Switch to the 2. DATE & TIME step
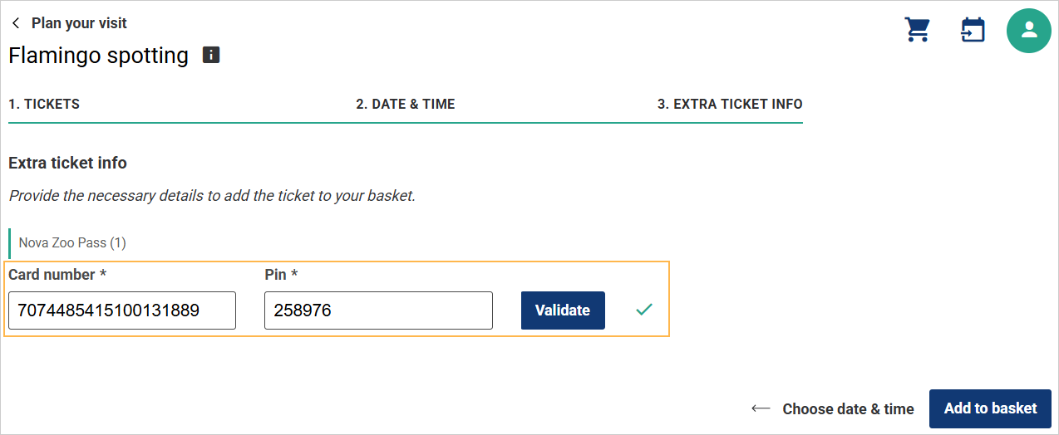Screen dimensions: 1059x435 pyautogui.click(x=406, y=104)
